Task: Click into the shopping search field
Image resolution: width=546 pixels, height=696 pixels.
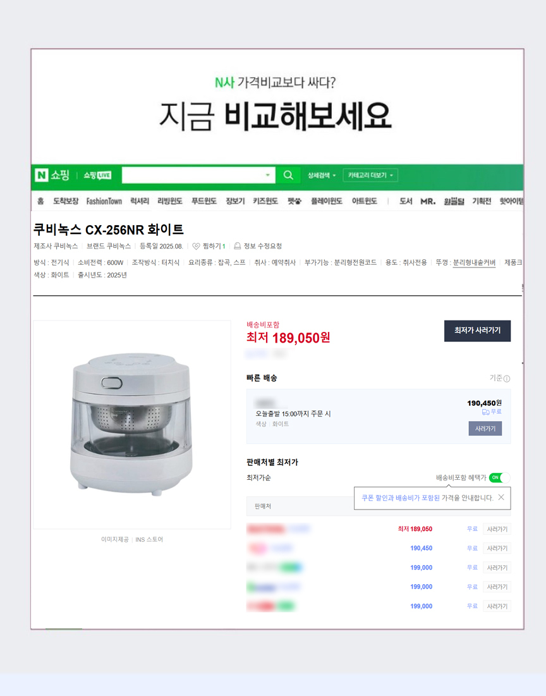Action: click(x=193, y=175)
